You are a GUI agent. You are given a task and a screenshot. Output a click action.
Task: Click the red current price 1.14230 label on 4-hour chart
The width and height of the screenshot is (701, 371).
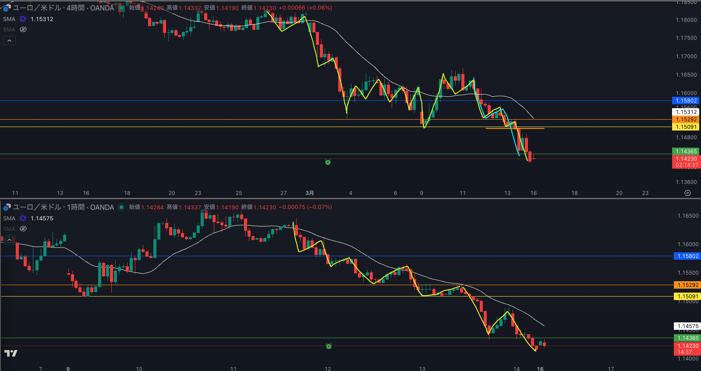coord(686,159)
